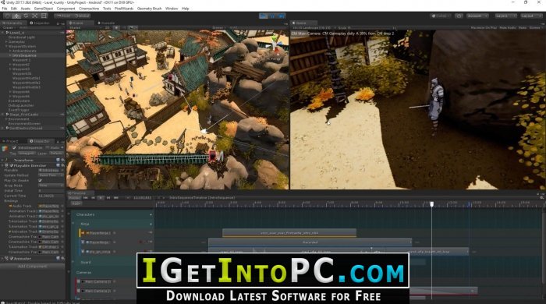This screenshot has height=304, width=546.
Task: Select the Rotate tool in toolbar
Action: tap(26, 16)
